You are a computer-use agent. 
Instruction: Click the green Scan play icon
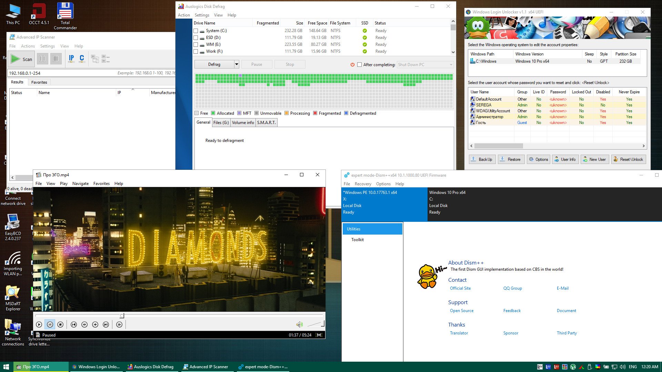(x=15, y=59)
